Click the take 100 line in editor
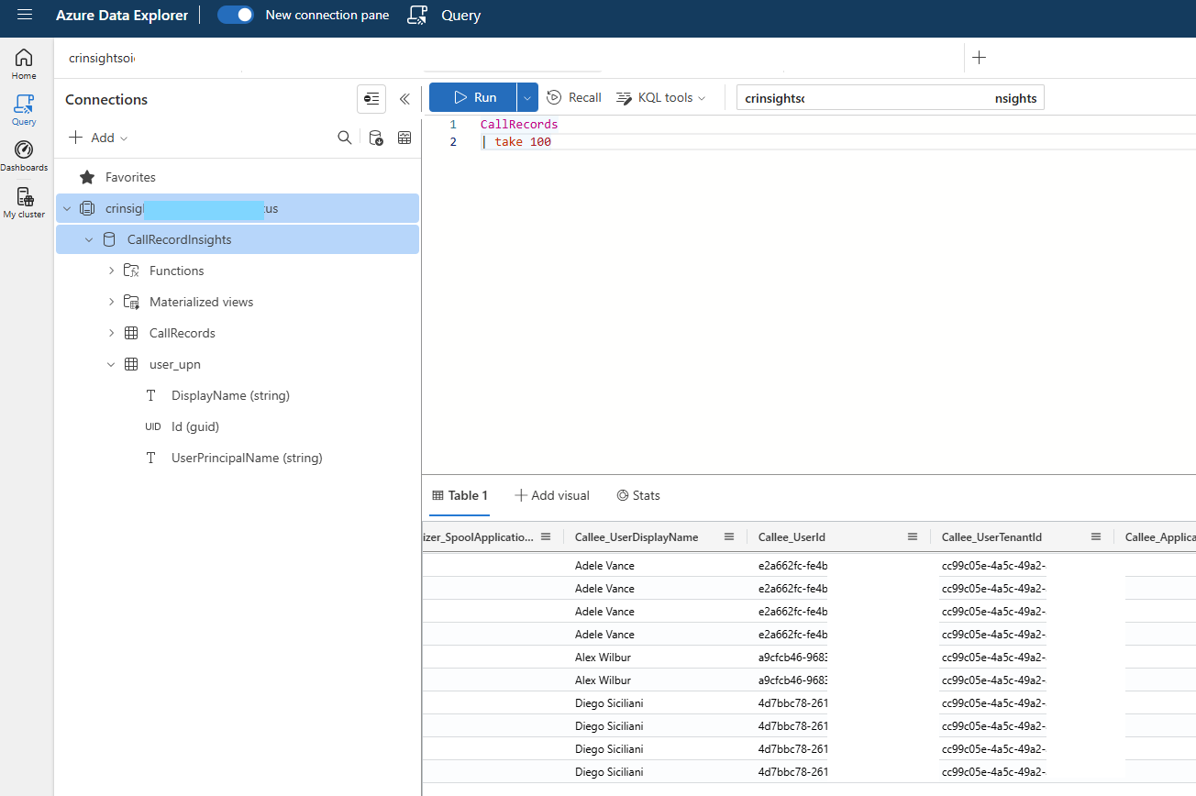 pos(522,141)
